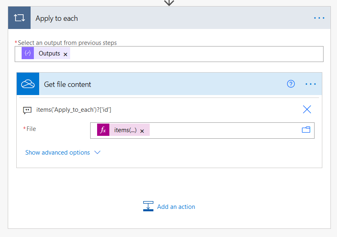Click the Apply to each loop icon

tap(19, 18)
